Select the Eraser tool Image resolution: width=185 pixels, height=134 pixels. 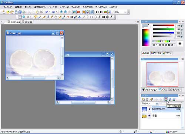pyautogui.click(x=68, y=17)
